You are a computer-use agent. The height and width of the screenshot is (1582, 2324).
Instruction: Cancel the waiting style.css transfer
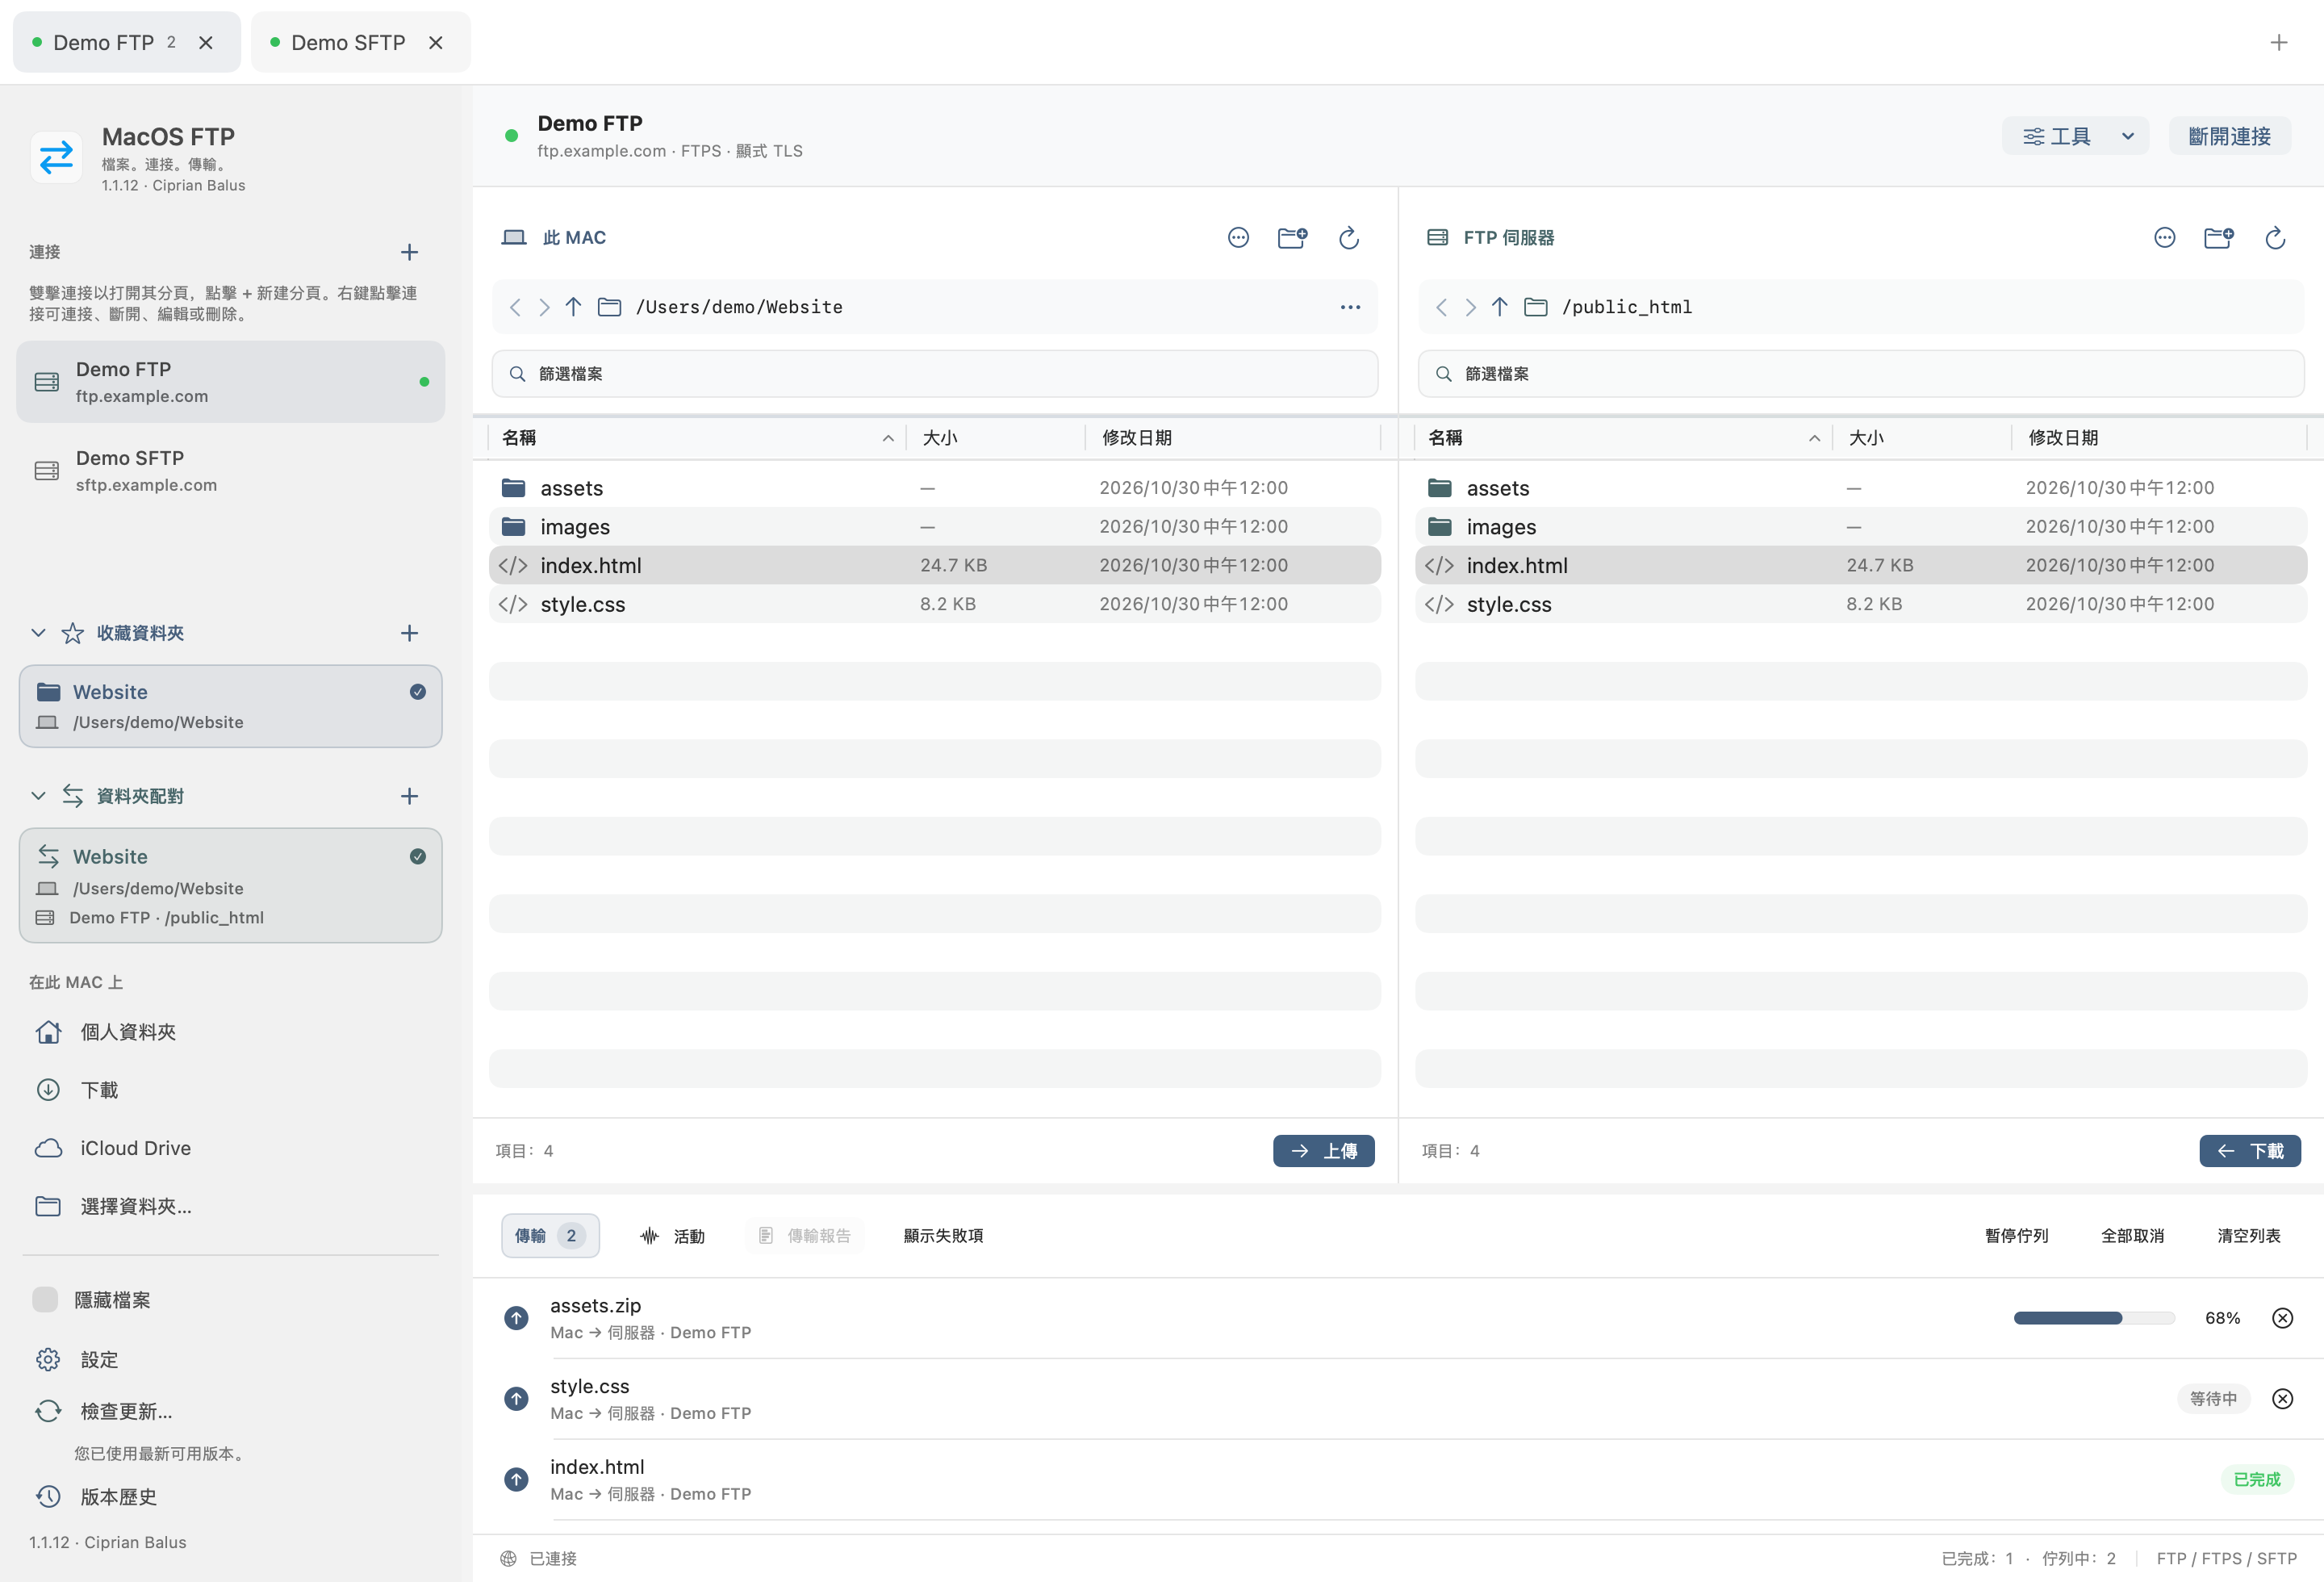click(x=2282, y=1399)
